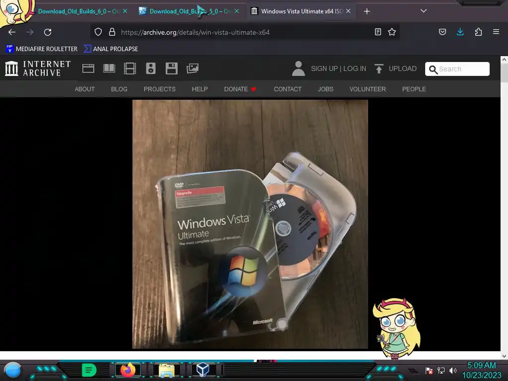The height and width of the screenshot is (381, 508).
Task: Open File Explorer from the taskbar
Action: pyautogui.click(x=167, y=370)
